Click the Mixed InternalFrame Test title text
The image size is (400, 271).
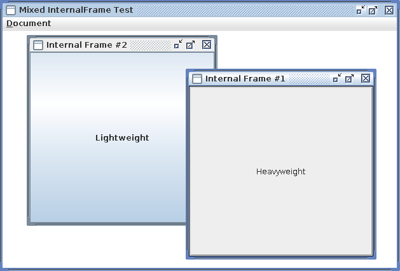[x=76, y=10]
